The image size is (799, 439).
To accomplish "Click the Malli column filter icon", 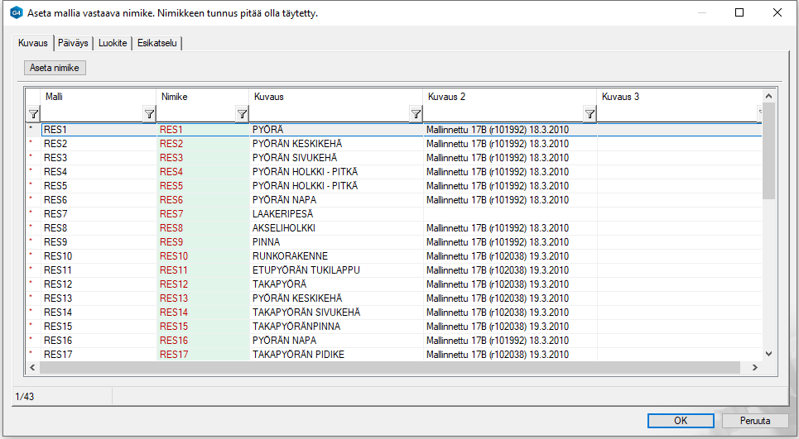I will tap(149, 114).
